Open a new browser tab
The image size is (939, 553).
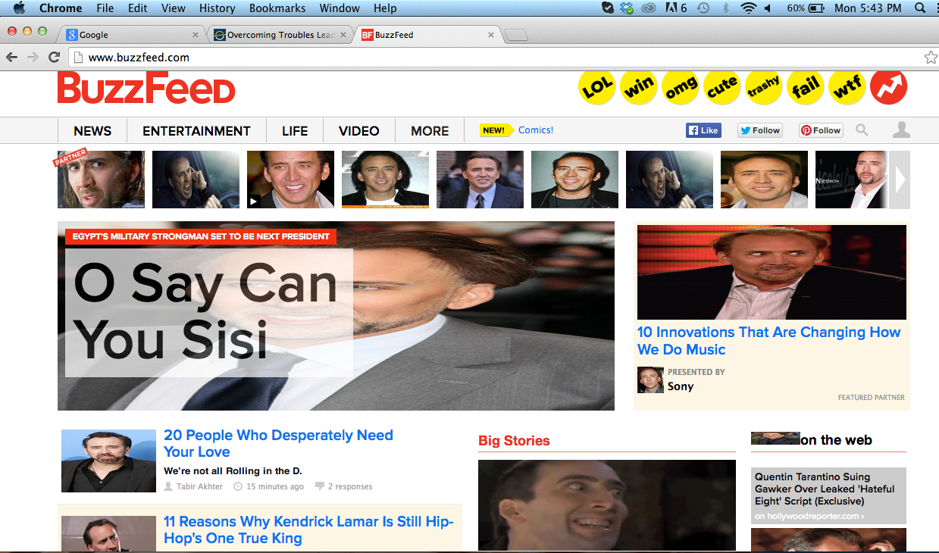[x=515, y=35]
